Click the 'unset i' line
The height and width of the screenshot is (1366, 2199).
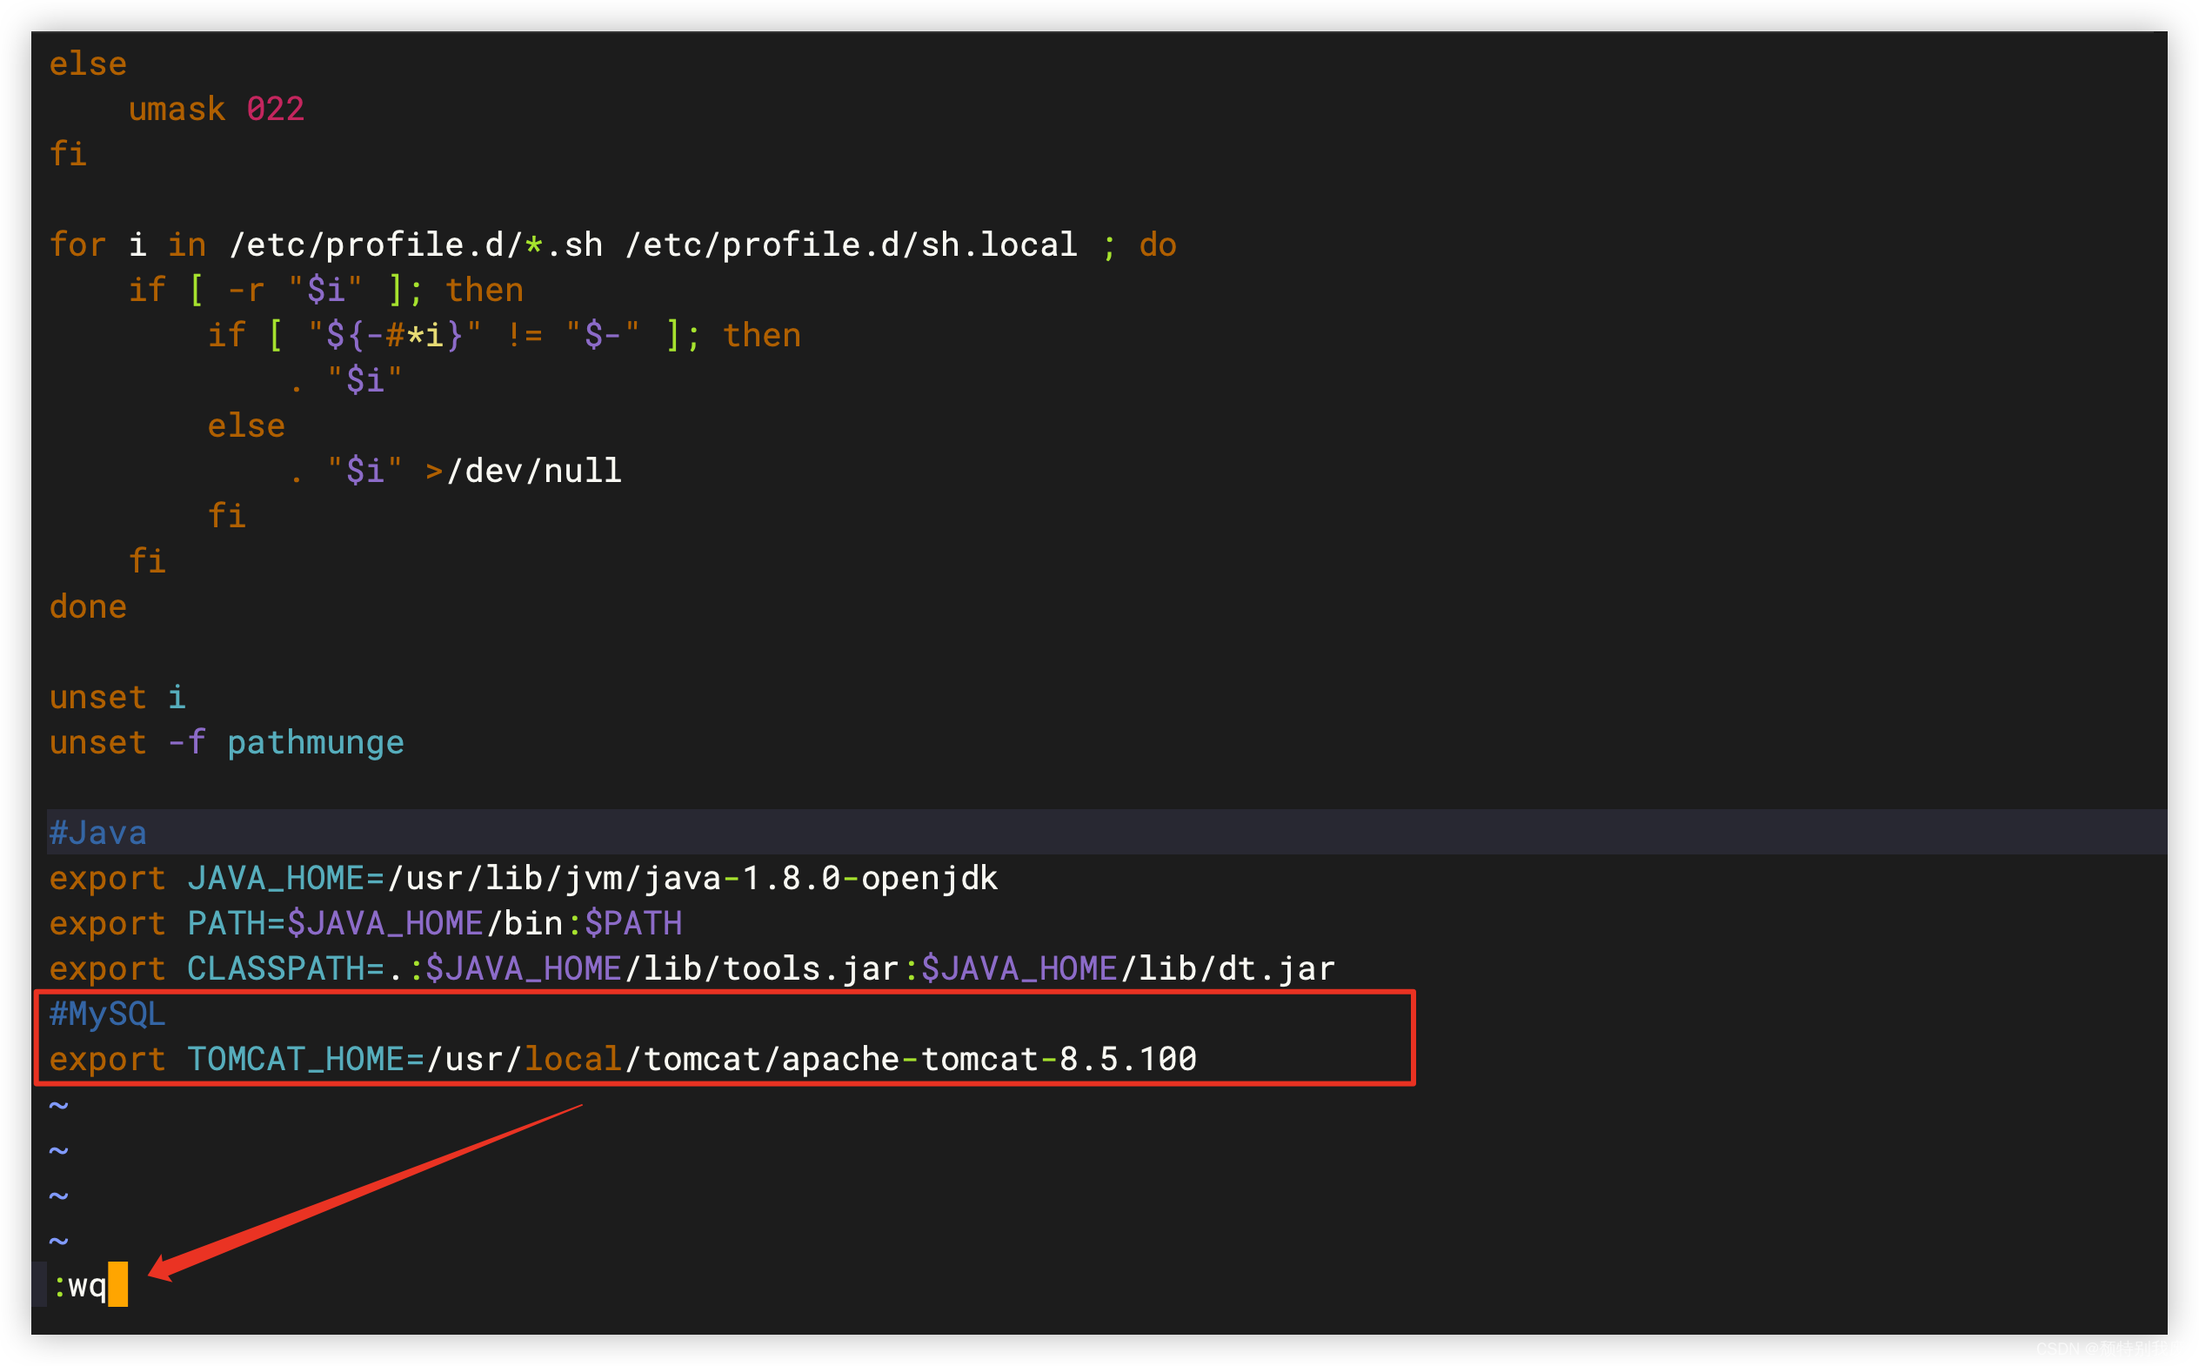[x=117, y=698]
